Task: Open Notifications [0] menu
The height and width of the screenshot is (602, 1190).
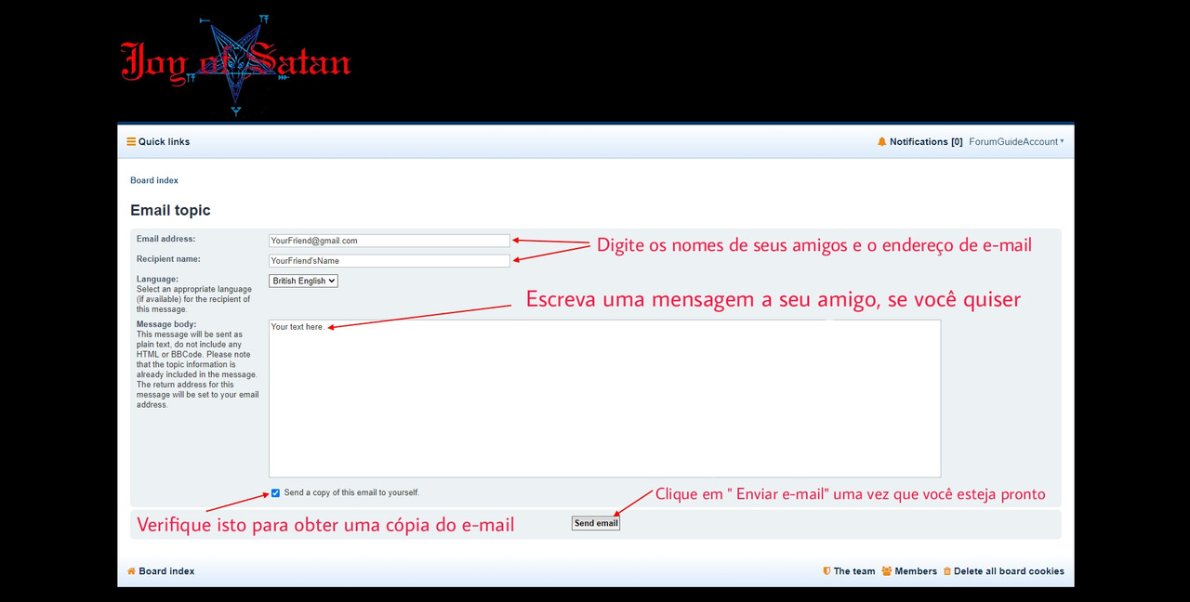Action: pyautogui.click(x=919, y=142)
